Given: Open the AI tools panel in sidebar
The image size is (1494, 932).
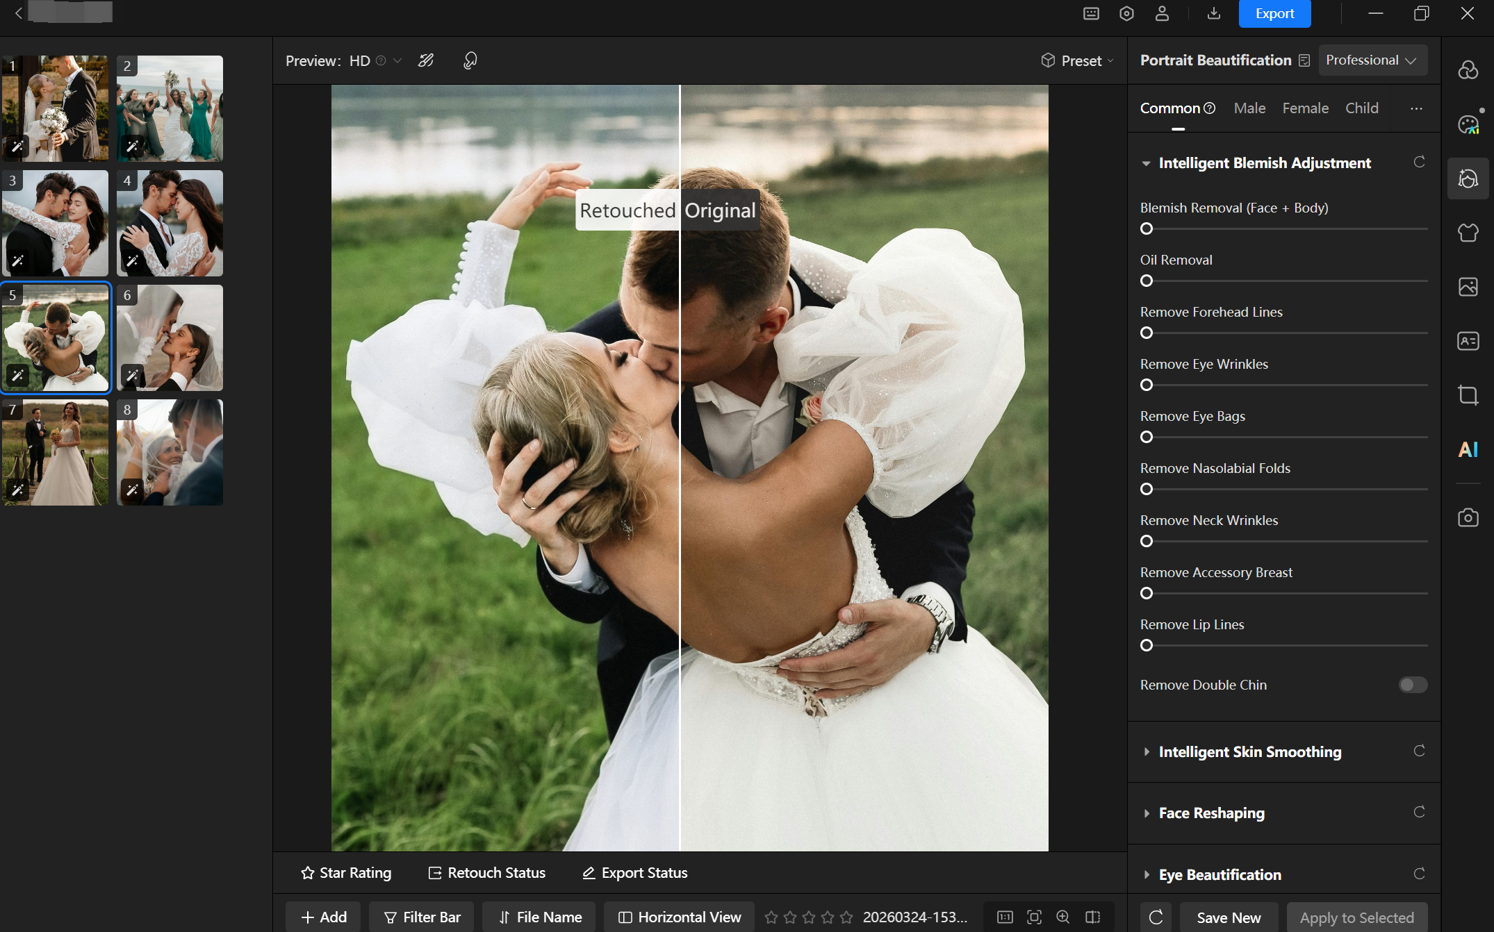Looking at the screenshot, I should tap(1468, 450).
